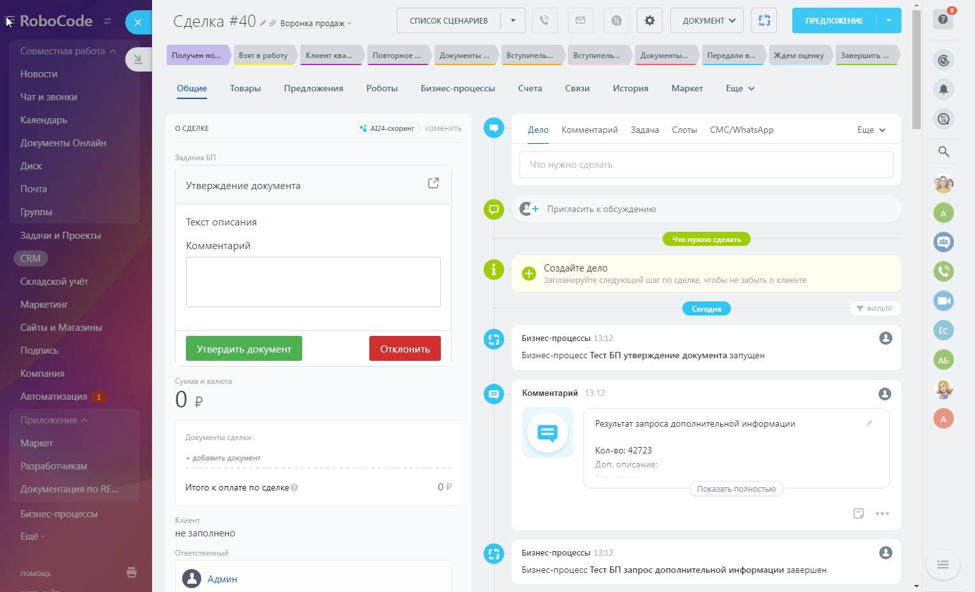Expand the Еще menu in deal tabs
Image resolution: width=975 pixels, height=592 pixels.
741,89
